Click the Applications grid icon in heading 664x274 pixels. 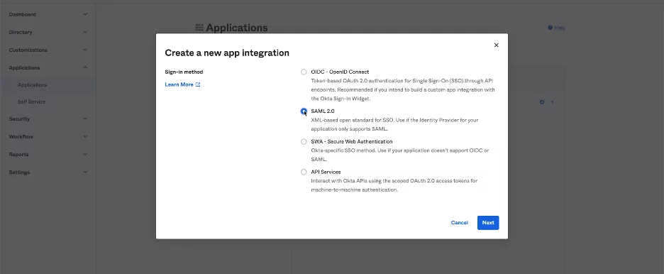[199, 28]
